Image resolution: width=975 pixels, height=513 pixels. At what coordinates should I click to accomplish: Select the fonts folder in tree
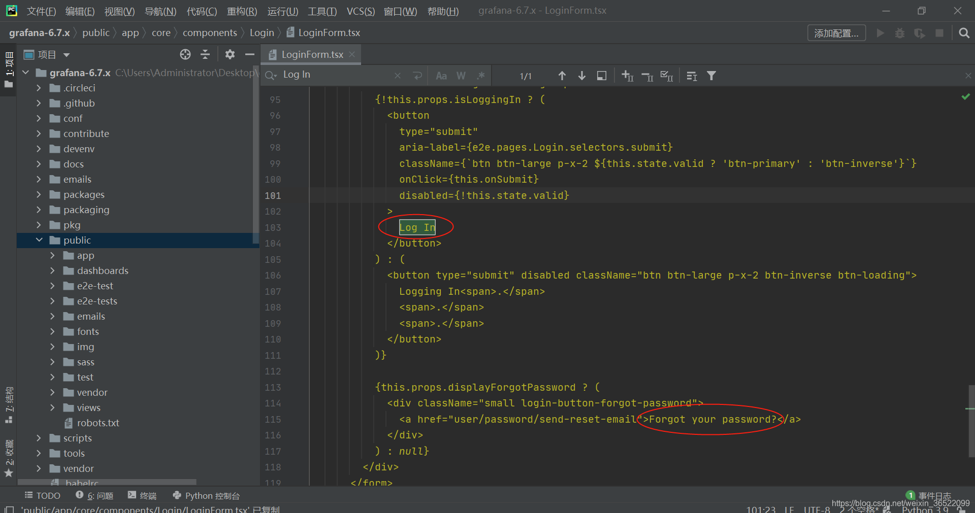click(88, 331)
